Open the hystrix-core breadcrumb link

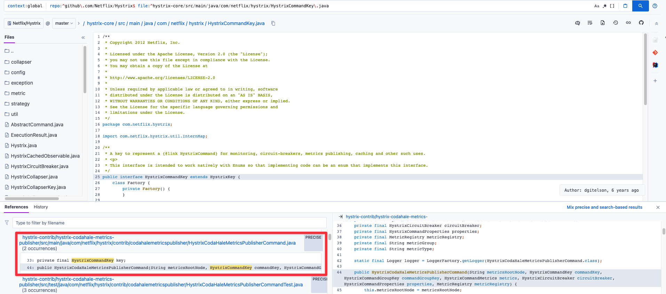coord(100,23)
